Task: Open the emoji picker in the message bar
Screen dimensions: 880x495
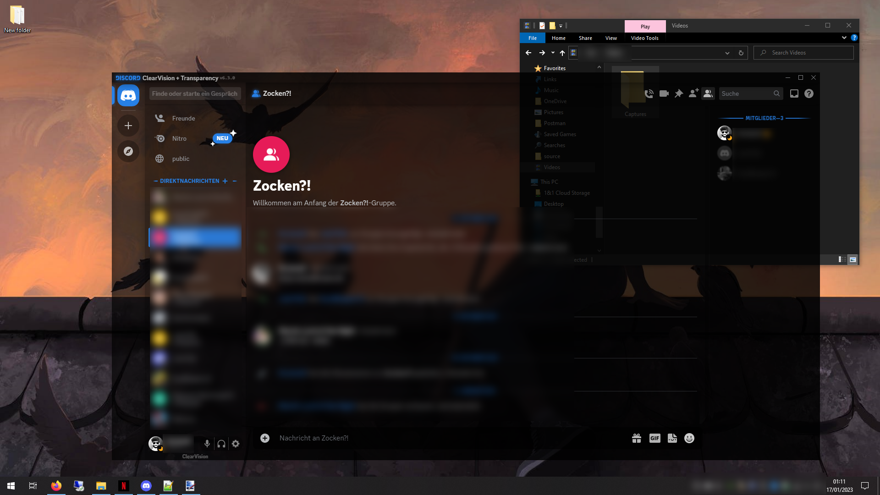Action: point(689,438)
